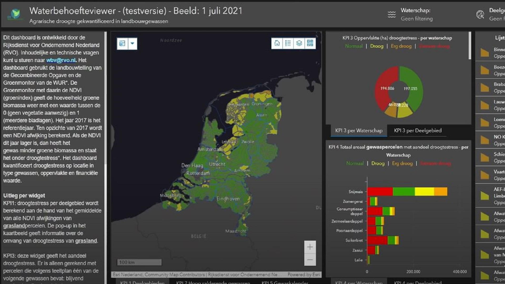
Task: Click the Waterschap filter waves icon
Action: (x=392, y=14)
